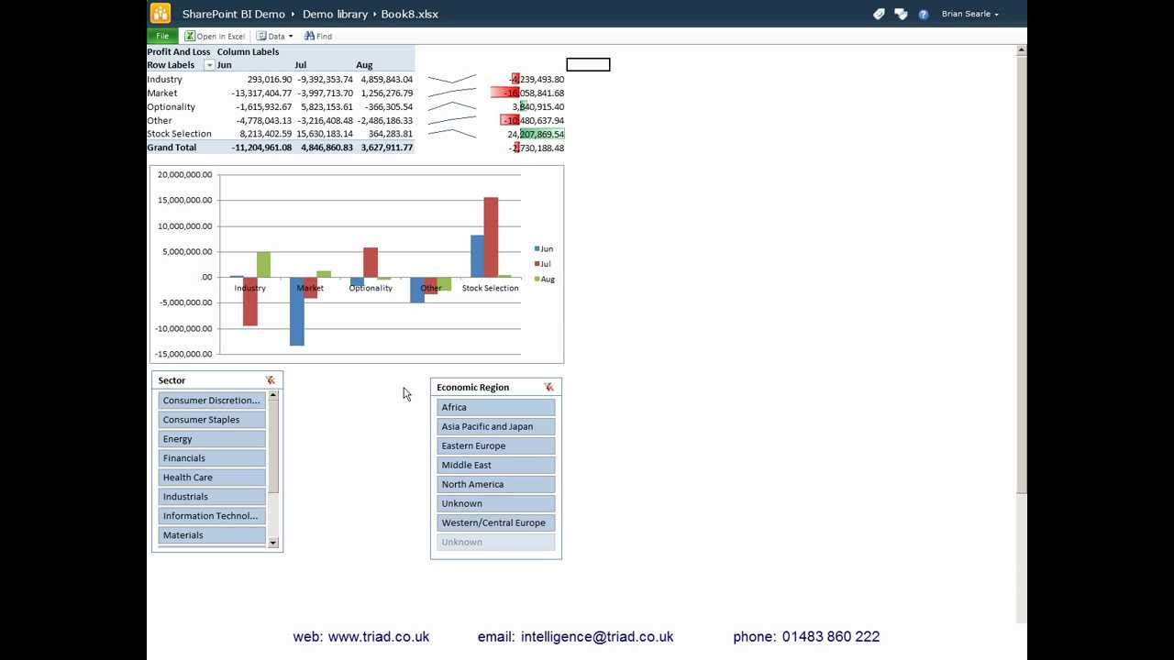
Task: Click the Industry Aug green bar
Action: (263, 264)
